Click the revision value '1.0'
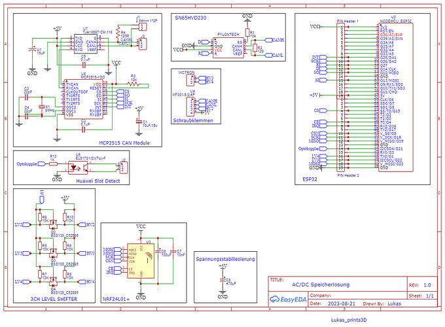The height and width of the screenshot is (327, 445). pos(427,285)
